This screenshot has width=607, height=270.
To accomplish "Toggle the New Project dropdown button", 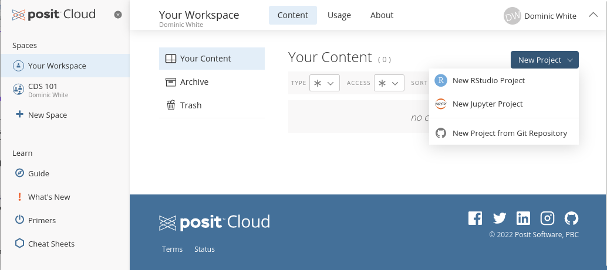I will (x=545, y=60).
